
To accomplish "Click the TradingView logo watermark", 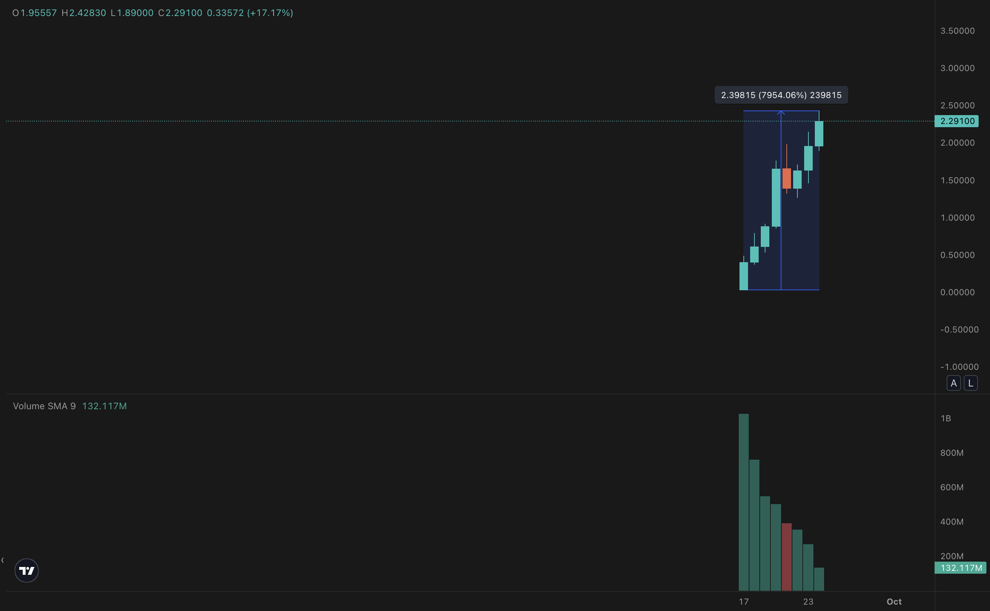I will pos(26,570).
